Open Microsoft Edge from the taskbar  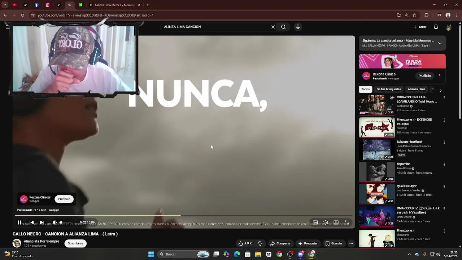(x=237, y=254)
